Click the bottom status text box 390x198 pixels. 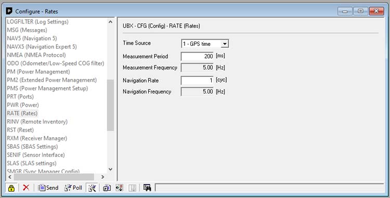[269, 188]
